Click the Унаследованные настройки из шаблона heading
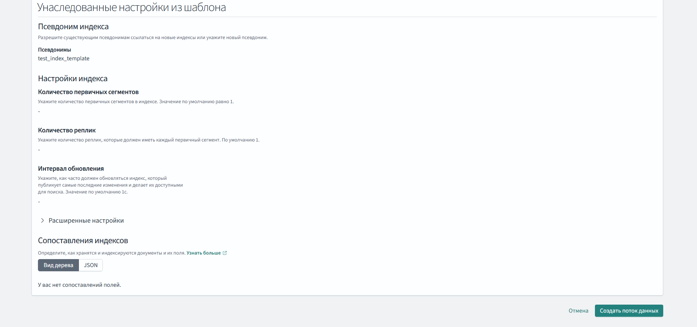Screen dimensions: 697x327 131,8
